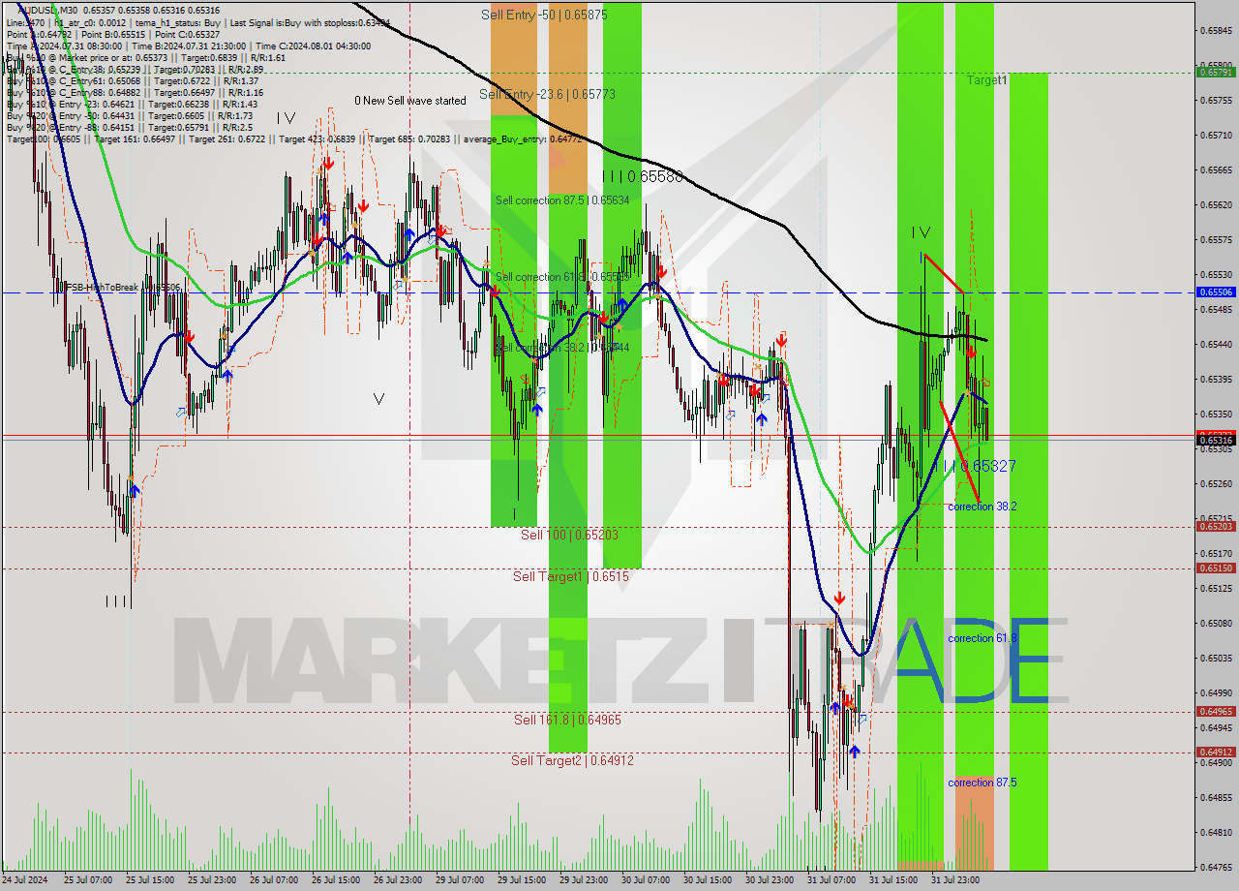Select the 0.64810 price axis value
The height and width of the screenshot is (891, 1239).
click(1216, 832)
